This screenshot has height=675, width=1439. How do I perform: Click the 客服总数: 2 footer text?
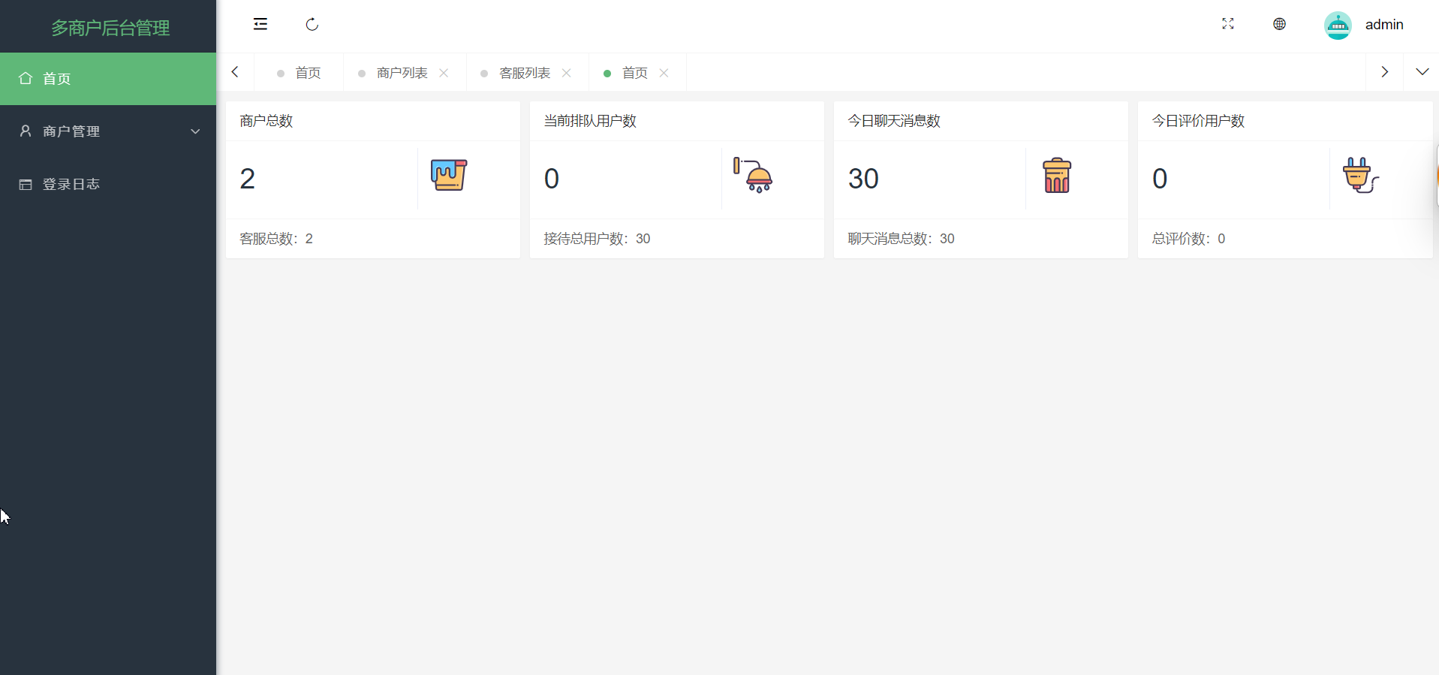276,239
